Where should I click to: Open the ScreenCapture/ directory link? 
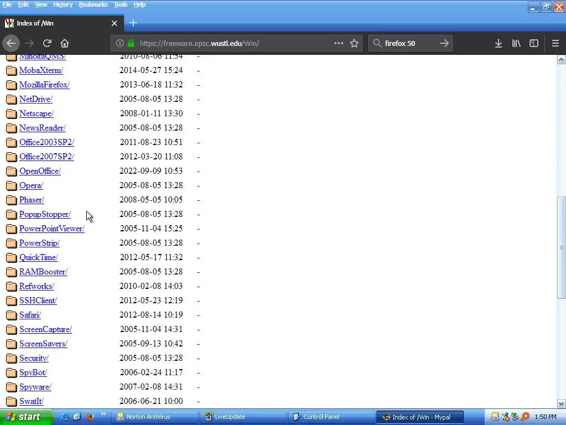point(45,330)
